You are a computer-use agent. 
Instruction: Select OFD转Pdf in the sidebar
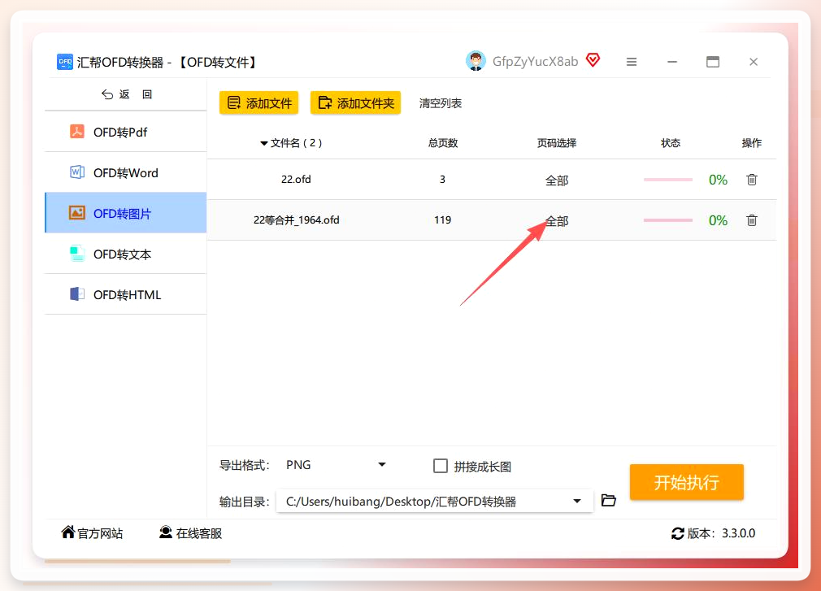coord(126,132)
